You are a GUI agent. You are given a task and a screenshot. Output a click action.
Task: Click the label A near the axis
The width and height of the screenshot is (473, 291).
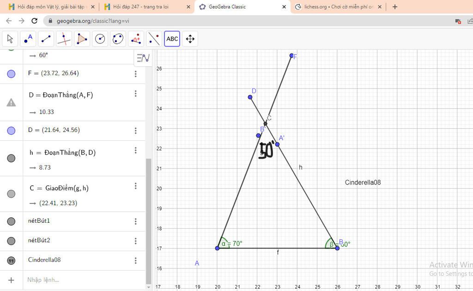pos(197,263)
